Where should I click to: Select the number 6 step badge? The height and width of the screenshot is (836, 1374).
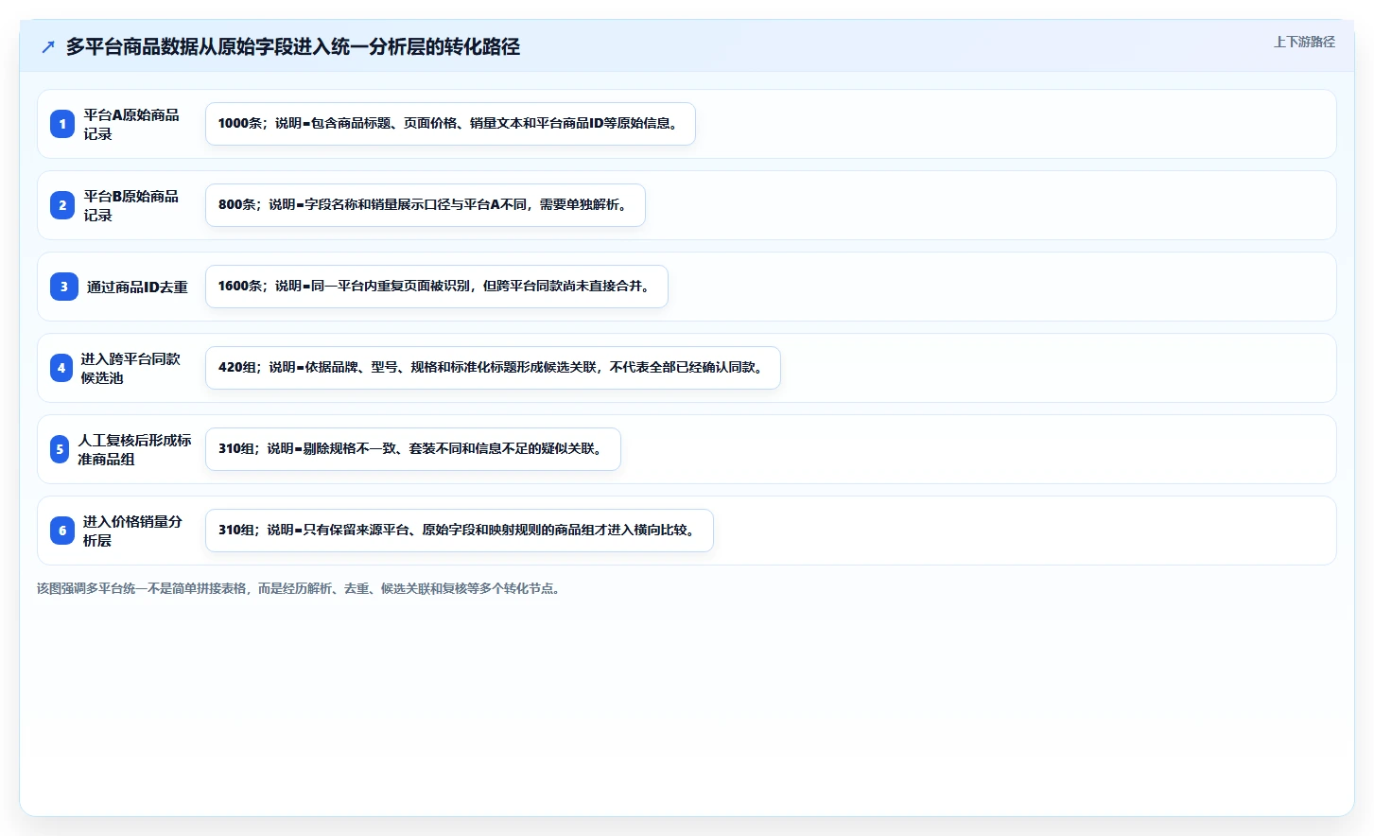(x=62, y=531)
